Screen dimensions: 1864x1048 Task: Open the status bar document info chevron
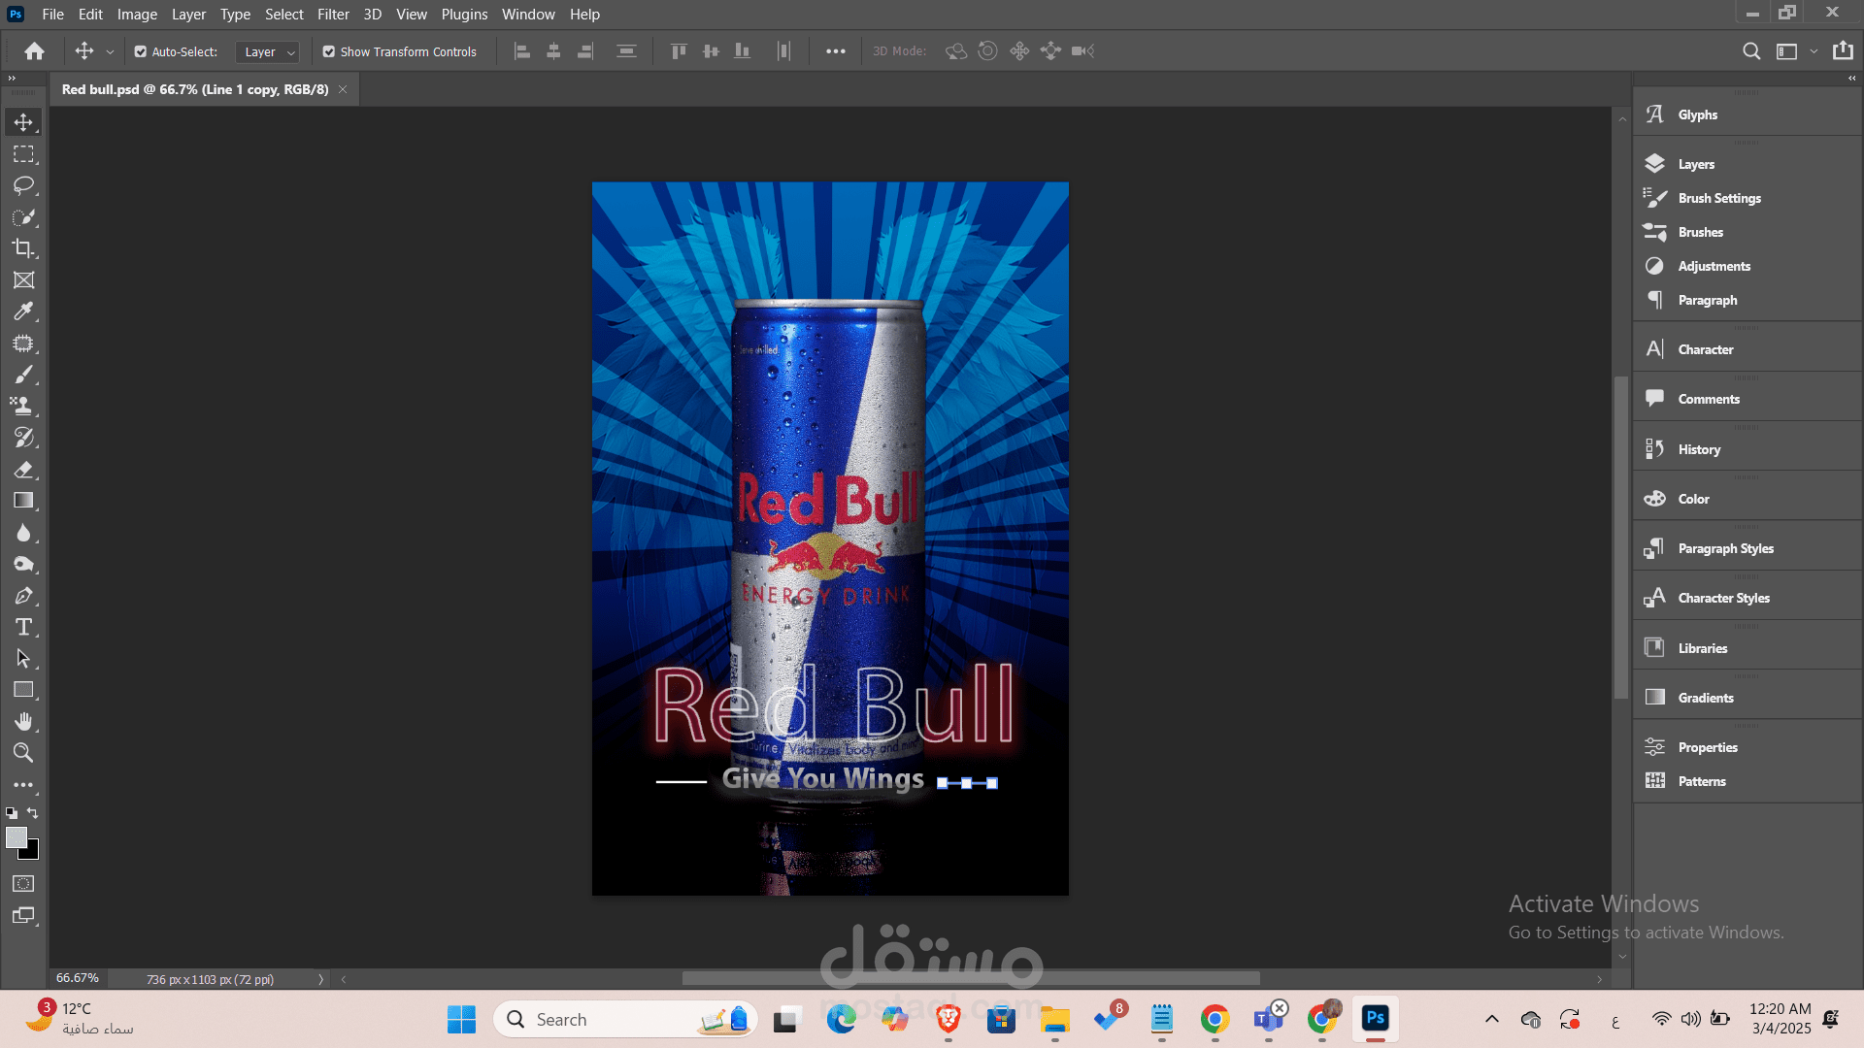tap(320, 979)
